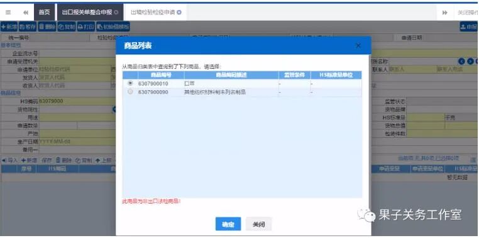Click the 商品编码描述 column header

(x=231, y=75)
